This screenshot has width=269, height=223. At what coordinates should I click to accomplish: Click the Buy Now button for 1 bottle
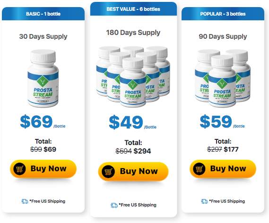(x=43, y=169)
